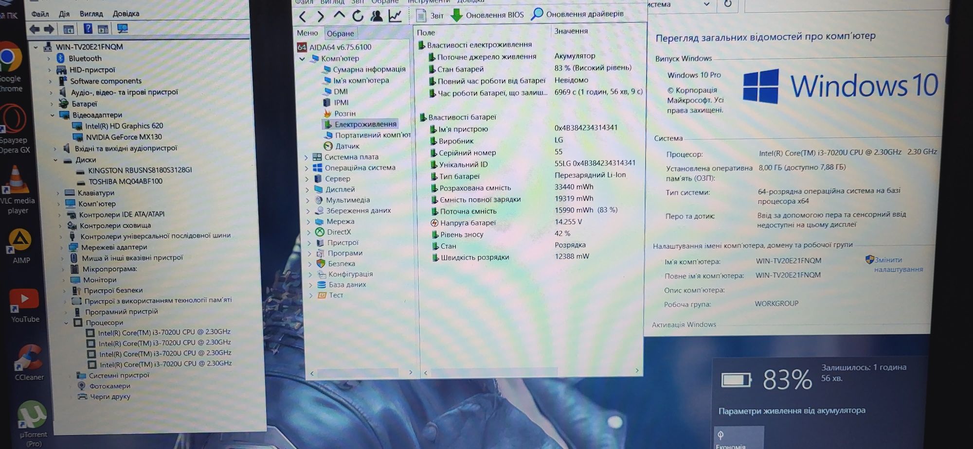Click Device Manager help question-mark icon
The height and width of the screenshot is (449, 973).
pyautogui.click(x=88, y=29)
